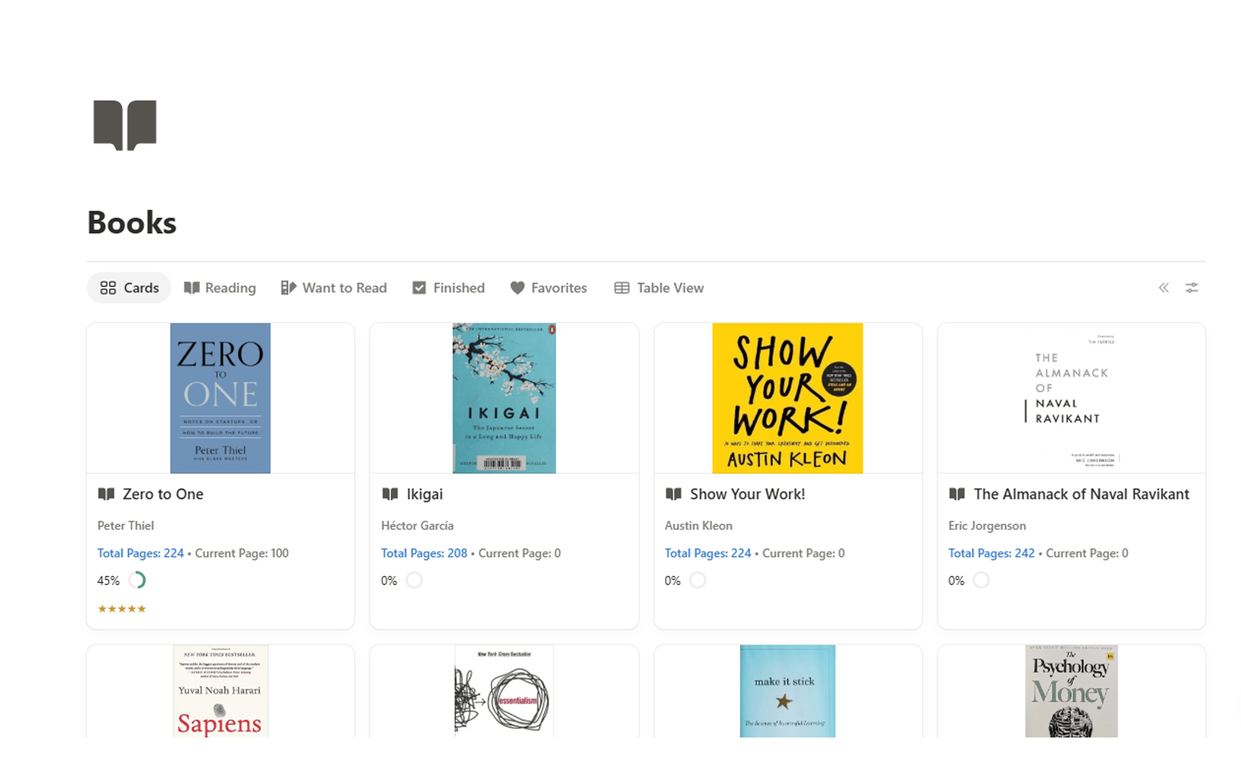The image size is (1241, 768).
Task: Click the Show Your Work! cover image
Action: [x=788, y=398]
